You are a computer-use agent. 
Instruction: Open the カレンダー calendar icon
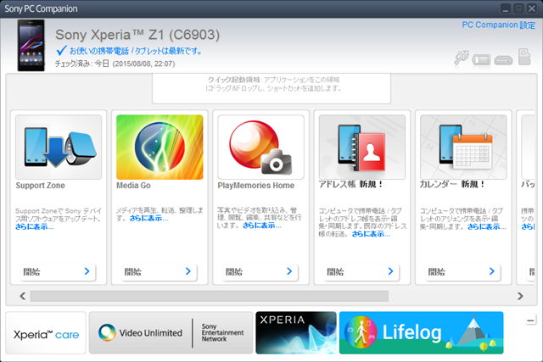pyautogui.click(x=463, y=147)
